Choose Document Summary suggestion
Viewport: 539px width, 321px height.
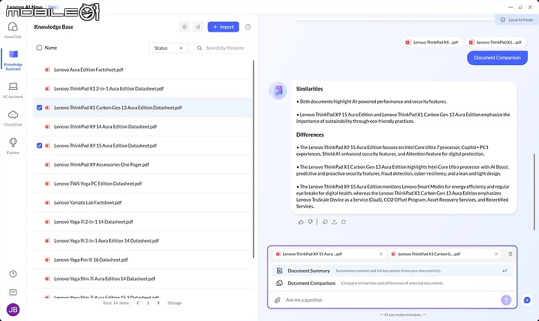pos(392,271)
